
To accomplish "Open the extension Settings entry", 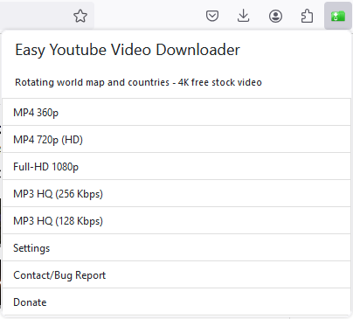I will tap(176, 247).
